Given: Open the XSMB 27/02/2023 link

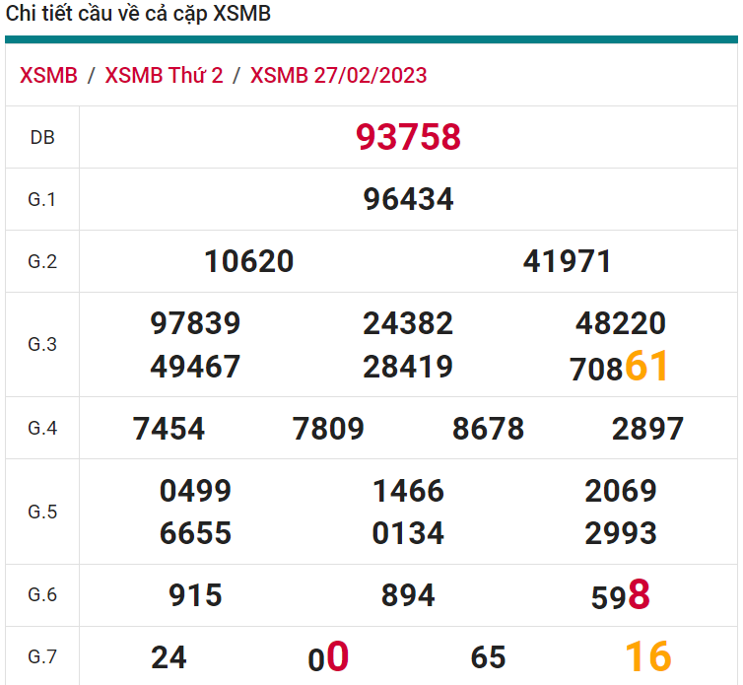Looking at the screenshot, I should 338,76.
